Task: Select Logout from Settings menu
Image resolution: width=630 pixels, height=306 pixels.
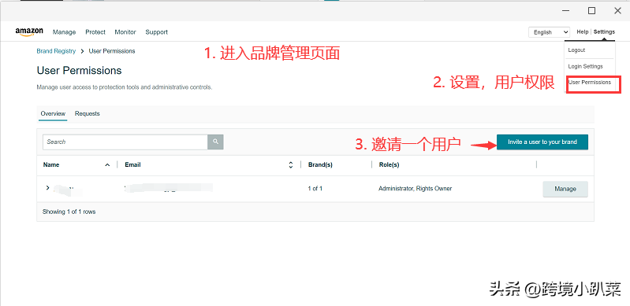Action: click(576, 50)
